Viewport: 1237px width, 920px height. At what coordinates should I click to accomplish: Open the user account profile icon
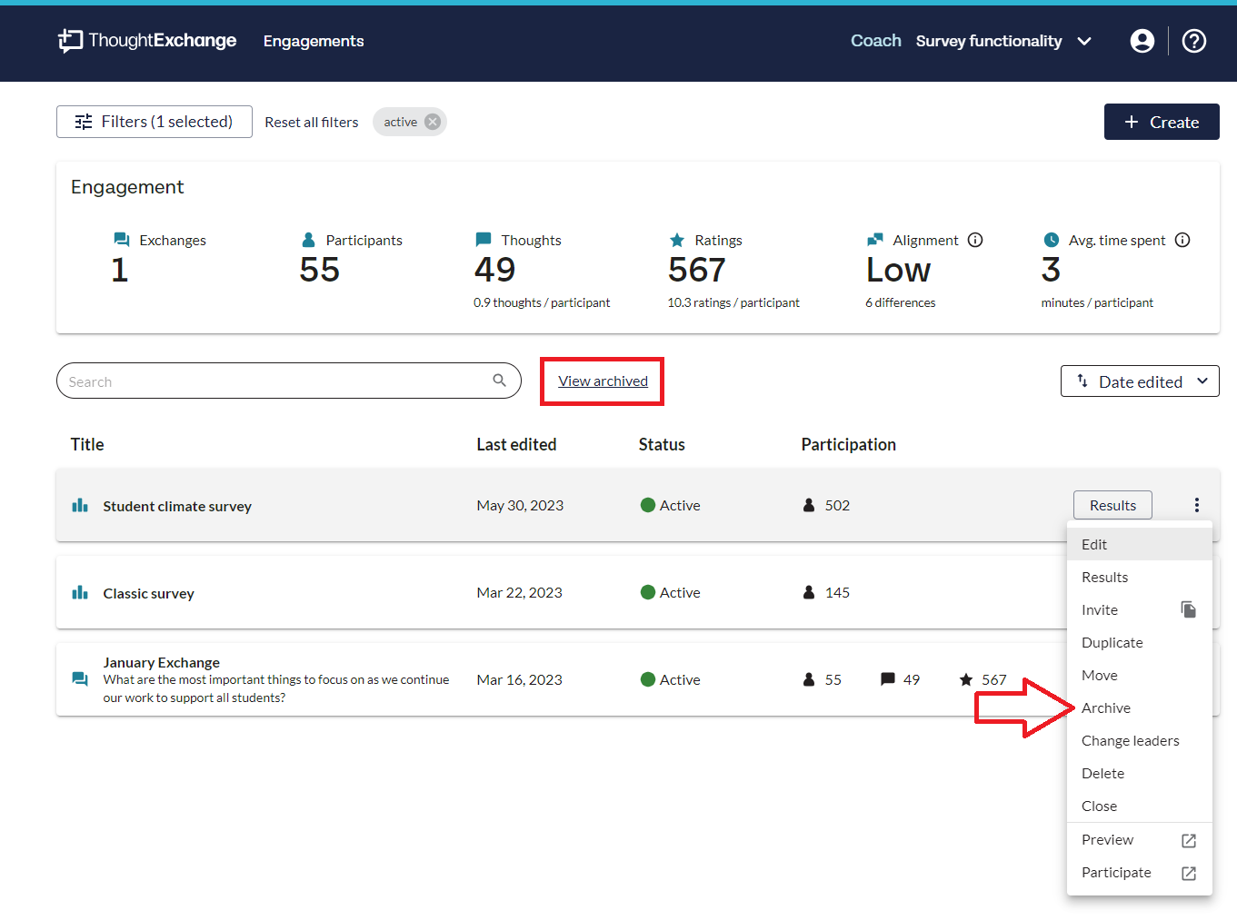pos(1142,41)
